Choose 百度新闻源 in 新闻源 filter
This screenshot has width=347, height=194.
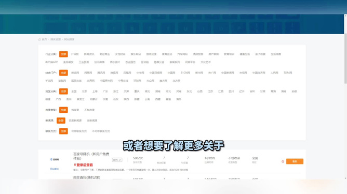click(x=75, y=121)
